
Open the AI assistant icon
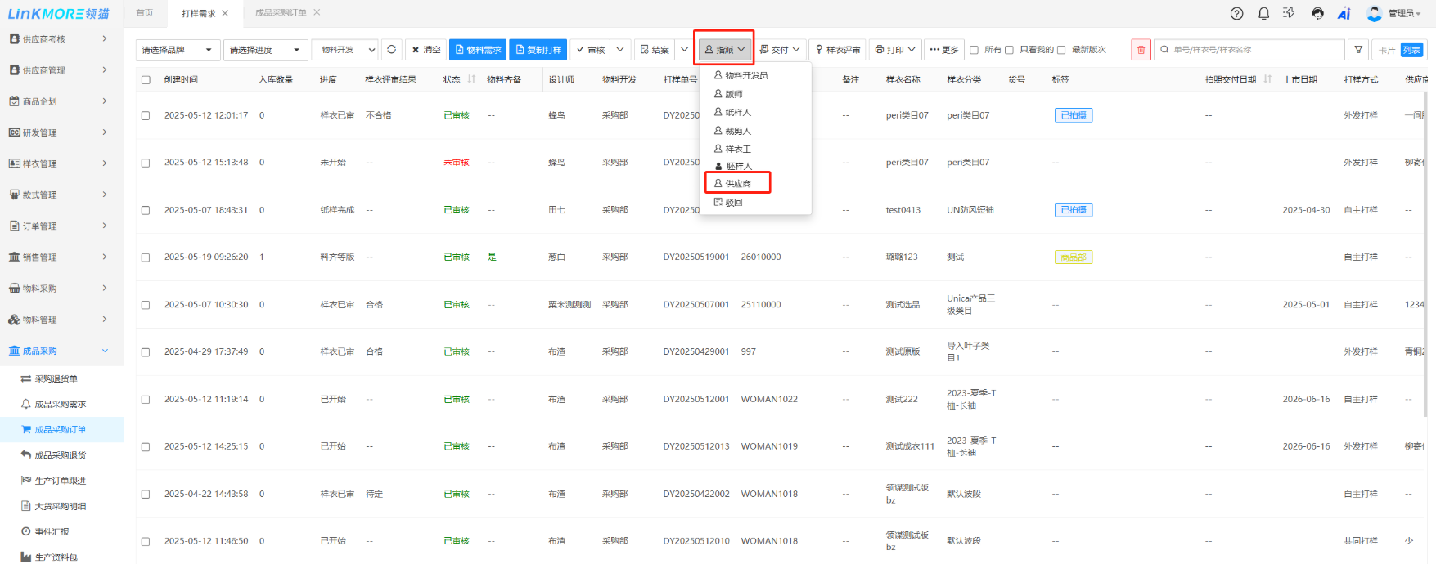[1344, 13]
